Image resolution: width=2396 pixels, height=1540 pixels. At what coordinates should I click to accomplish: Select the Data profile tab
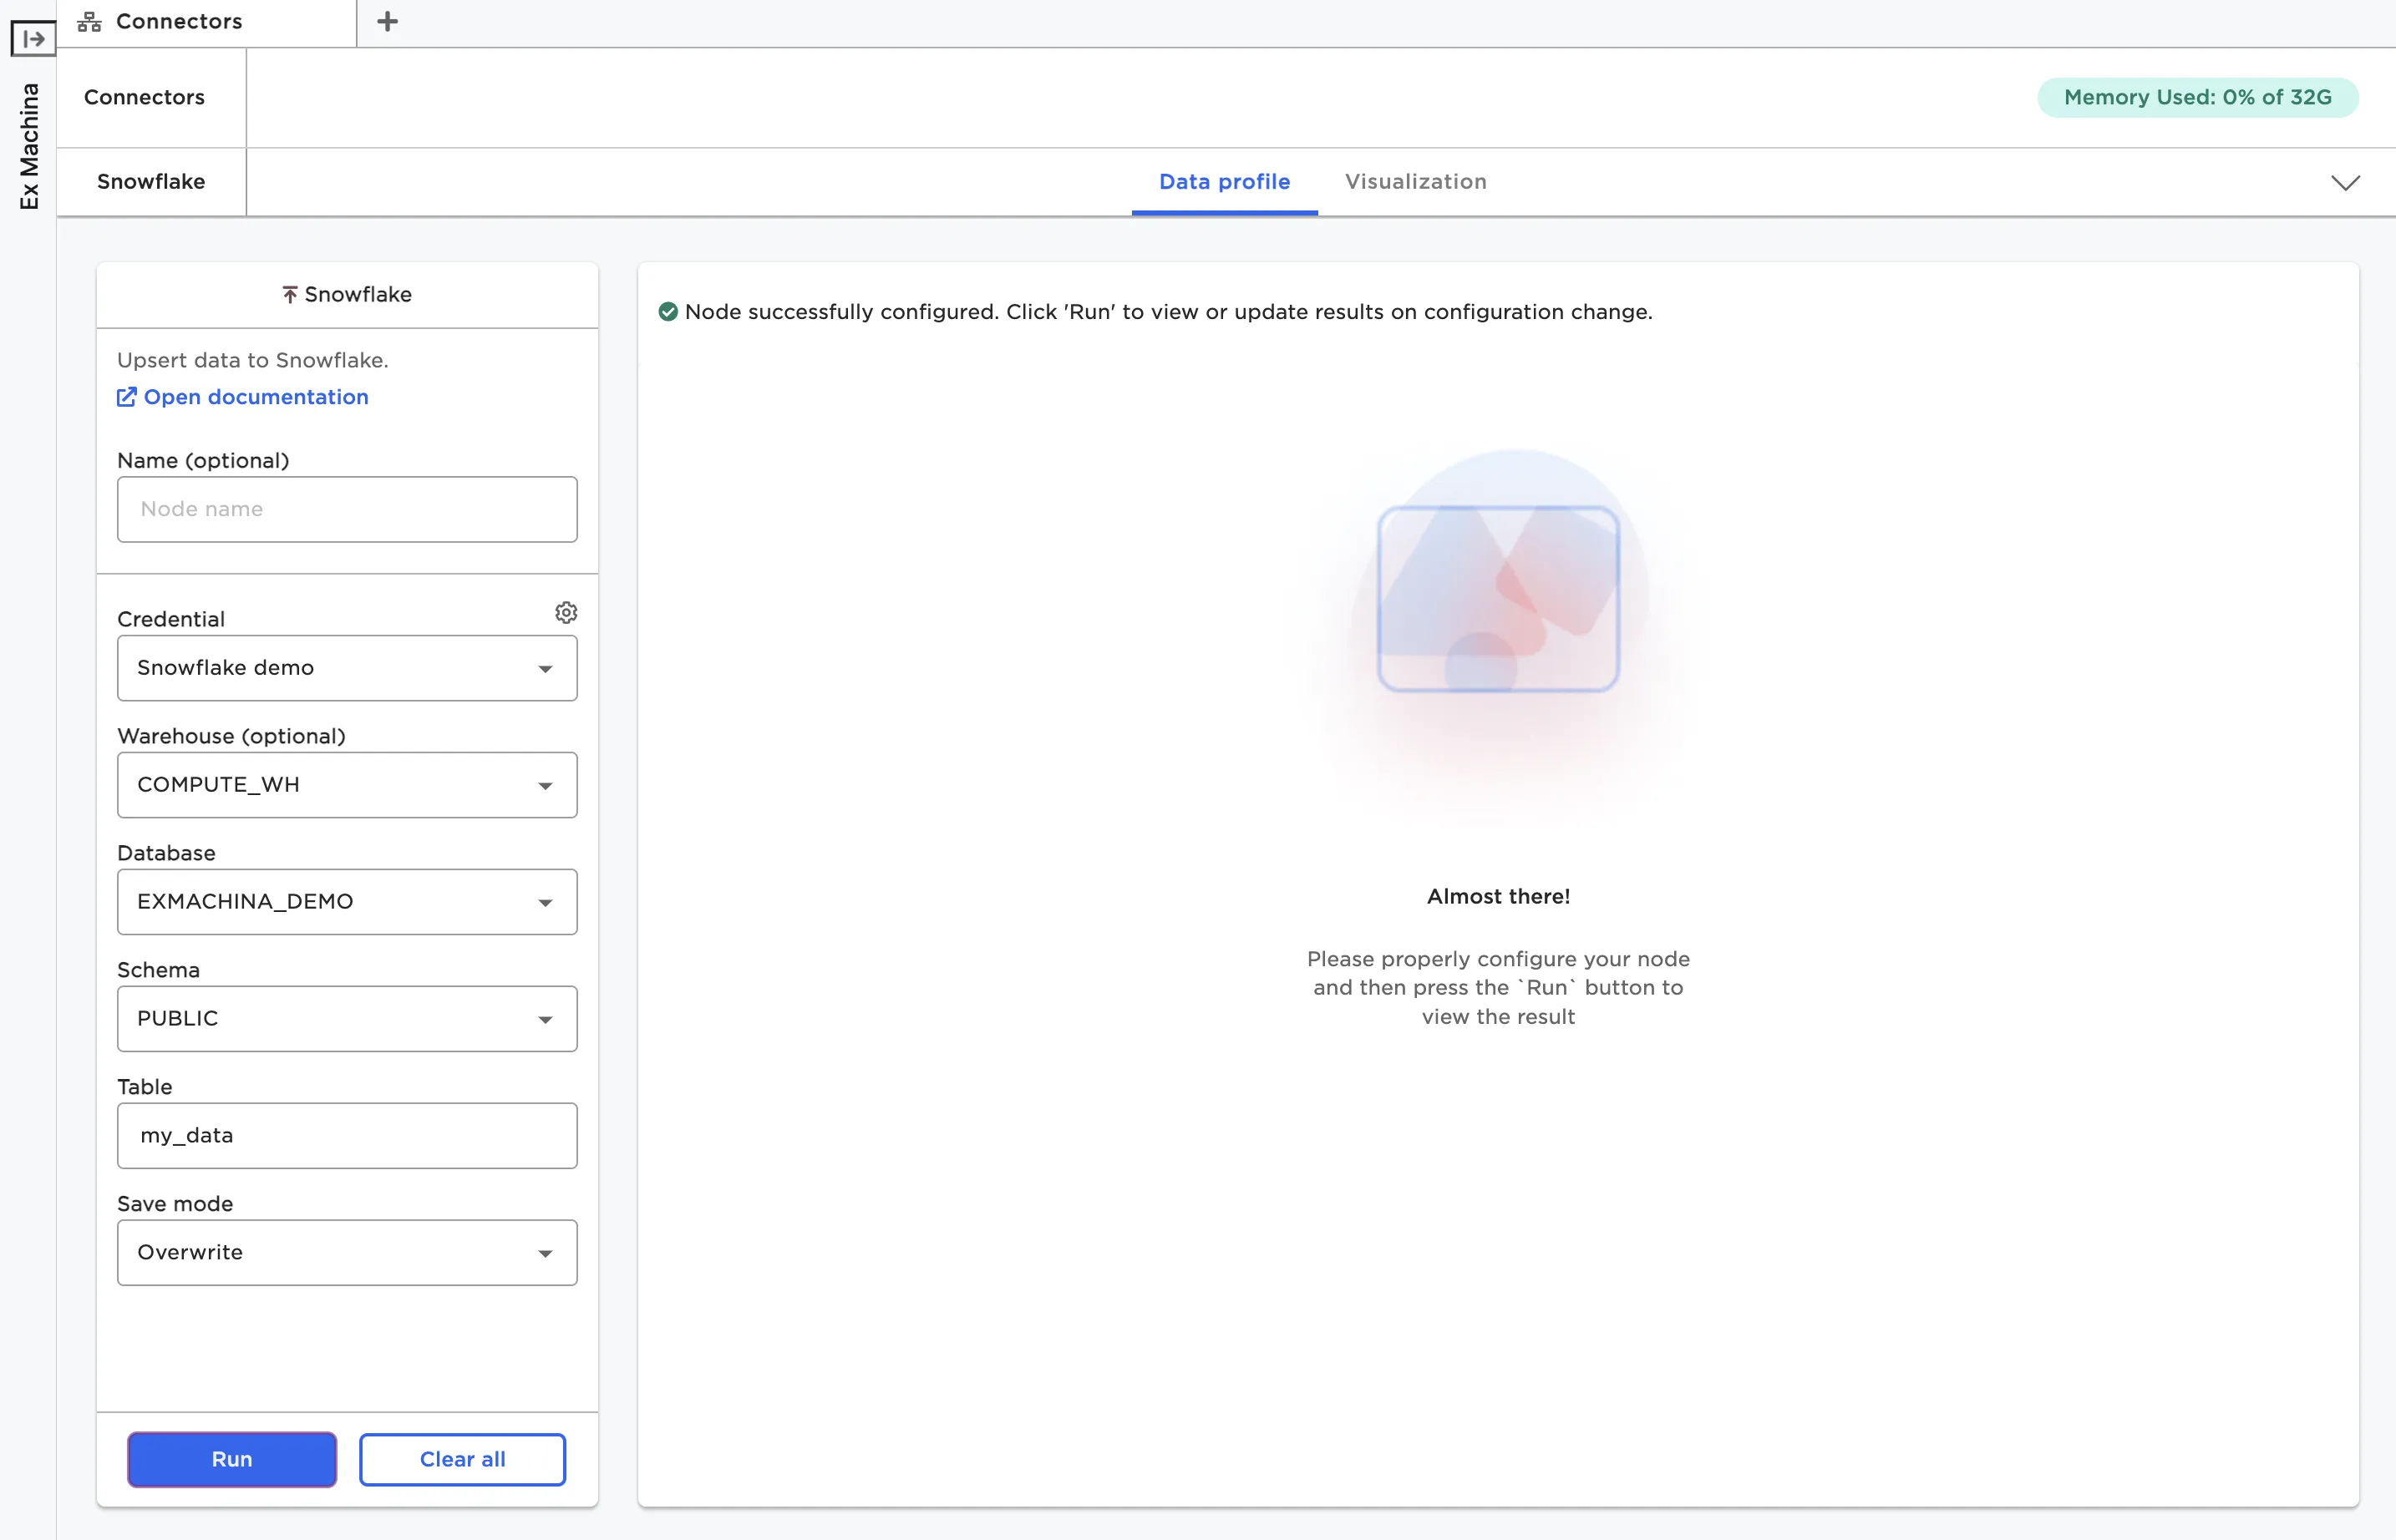point(1224,182)
